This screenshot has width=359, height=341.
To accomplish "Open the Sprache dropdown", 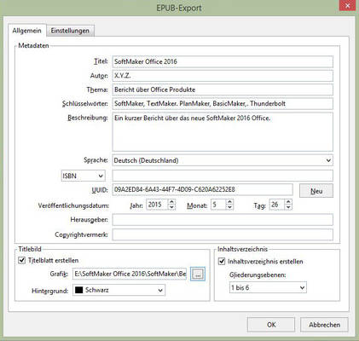I will coord(223,160).
